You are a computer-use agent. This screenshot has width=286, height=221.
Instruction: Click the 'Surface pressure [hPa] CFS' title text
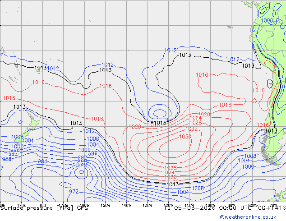click(44, 208)
